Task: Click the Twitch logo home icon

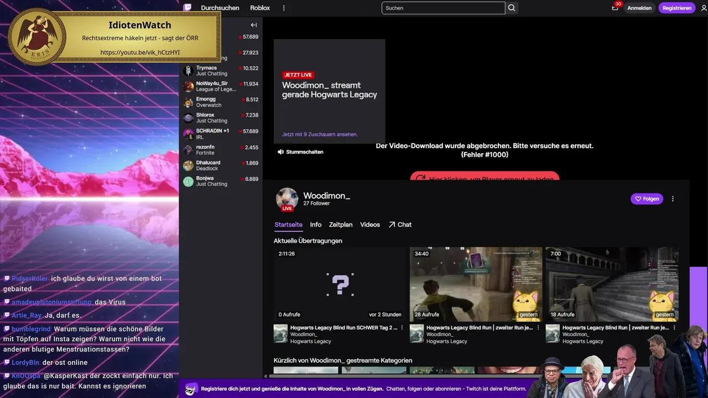Action: (x=188, y=8)
